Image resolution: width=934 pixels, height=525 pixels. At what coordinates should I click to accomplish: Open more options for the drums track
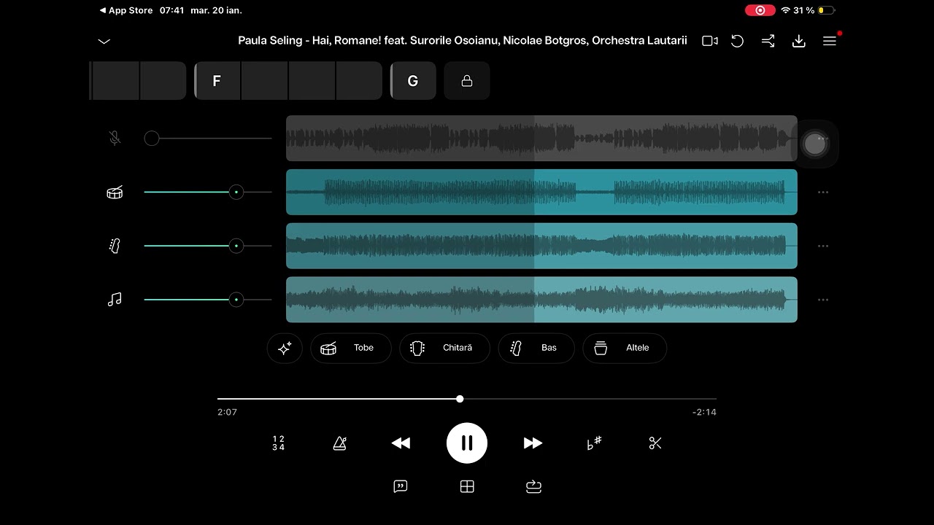[x=823, y=192]
